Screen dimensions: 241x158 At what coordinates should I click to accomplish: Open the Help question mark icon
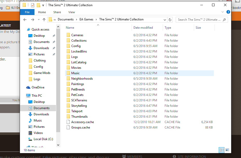[228, 12]
